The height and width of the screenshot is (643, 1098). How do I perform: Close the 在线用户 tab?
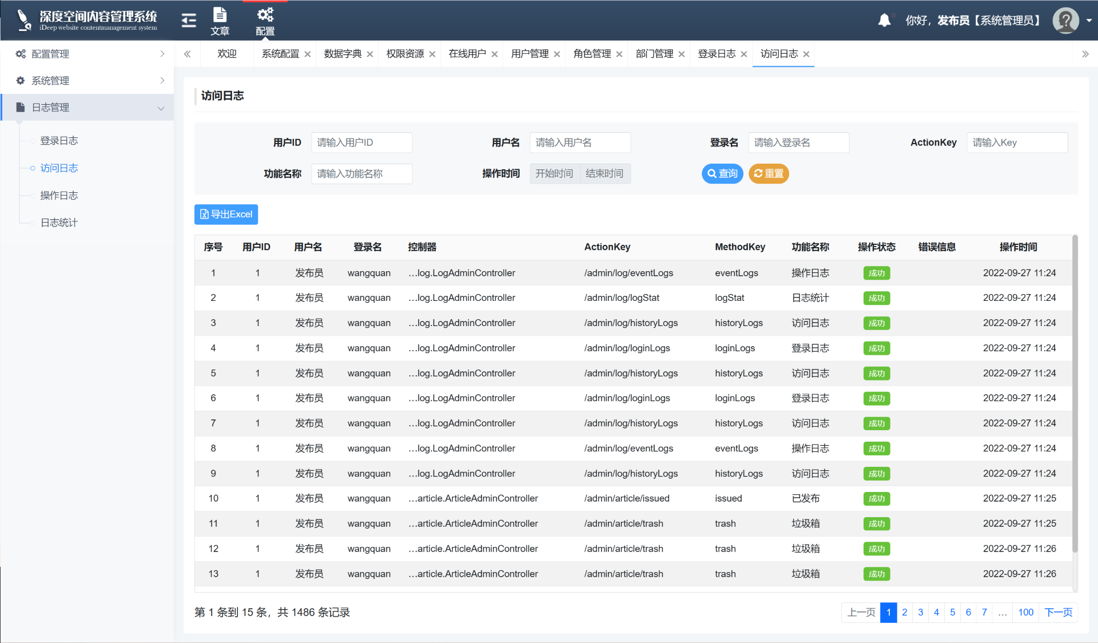click(x=495, y=54)
